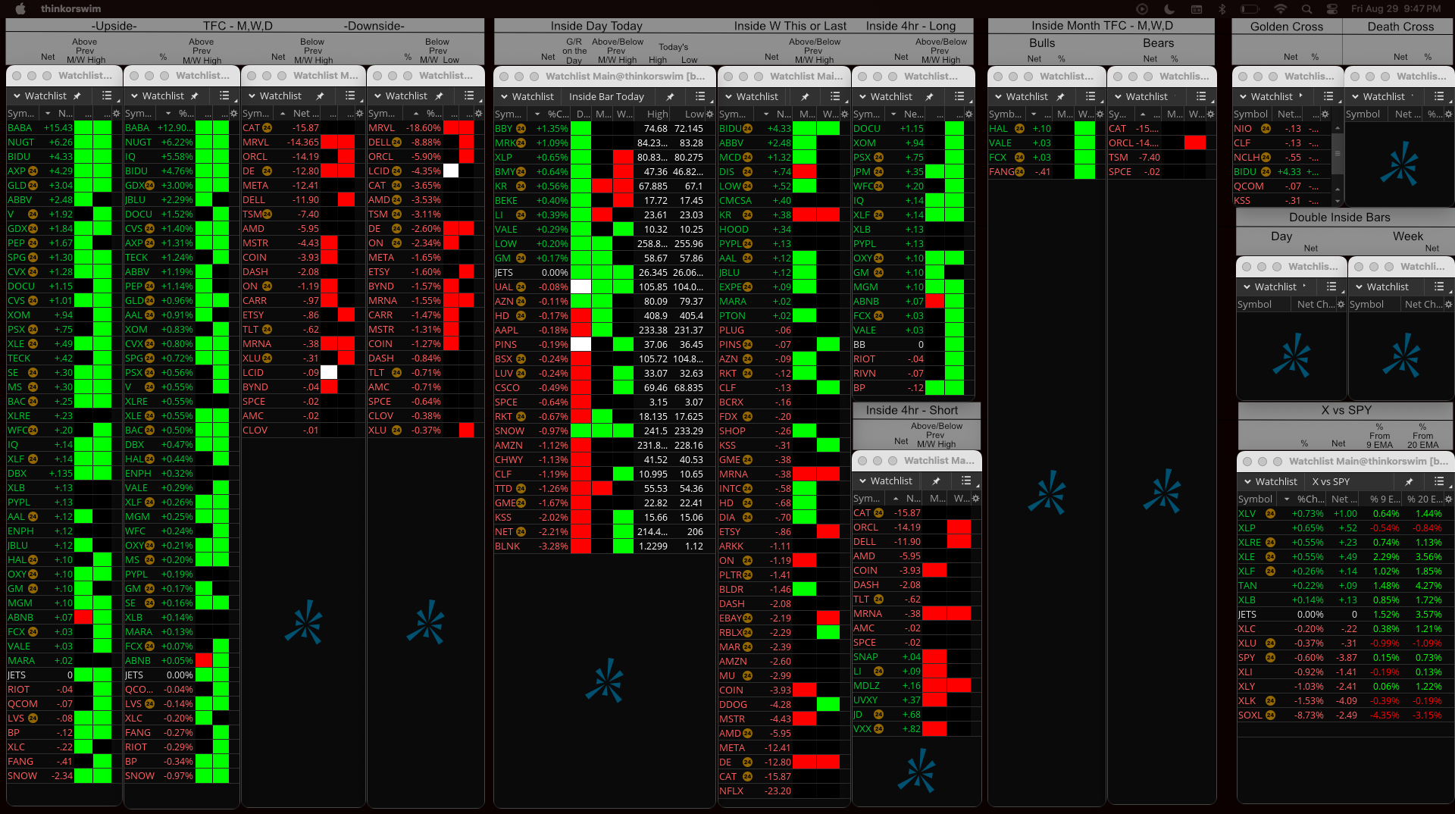Toggle pin in CAT -15.87 Downside watchlist
The image size is (1455, 814).
coord(320,96)
